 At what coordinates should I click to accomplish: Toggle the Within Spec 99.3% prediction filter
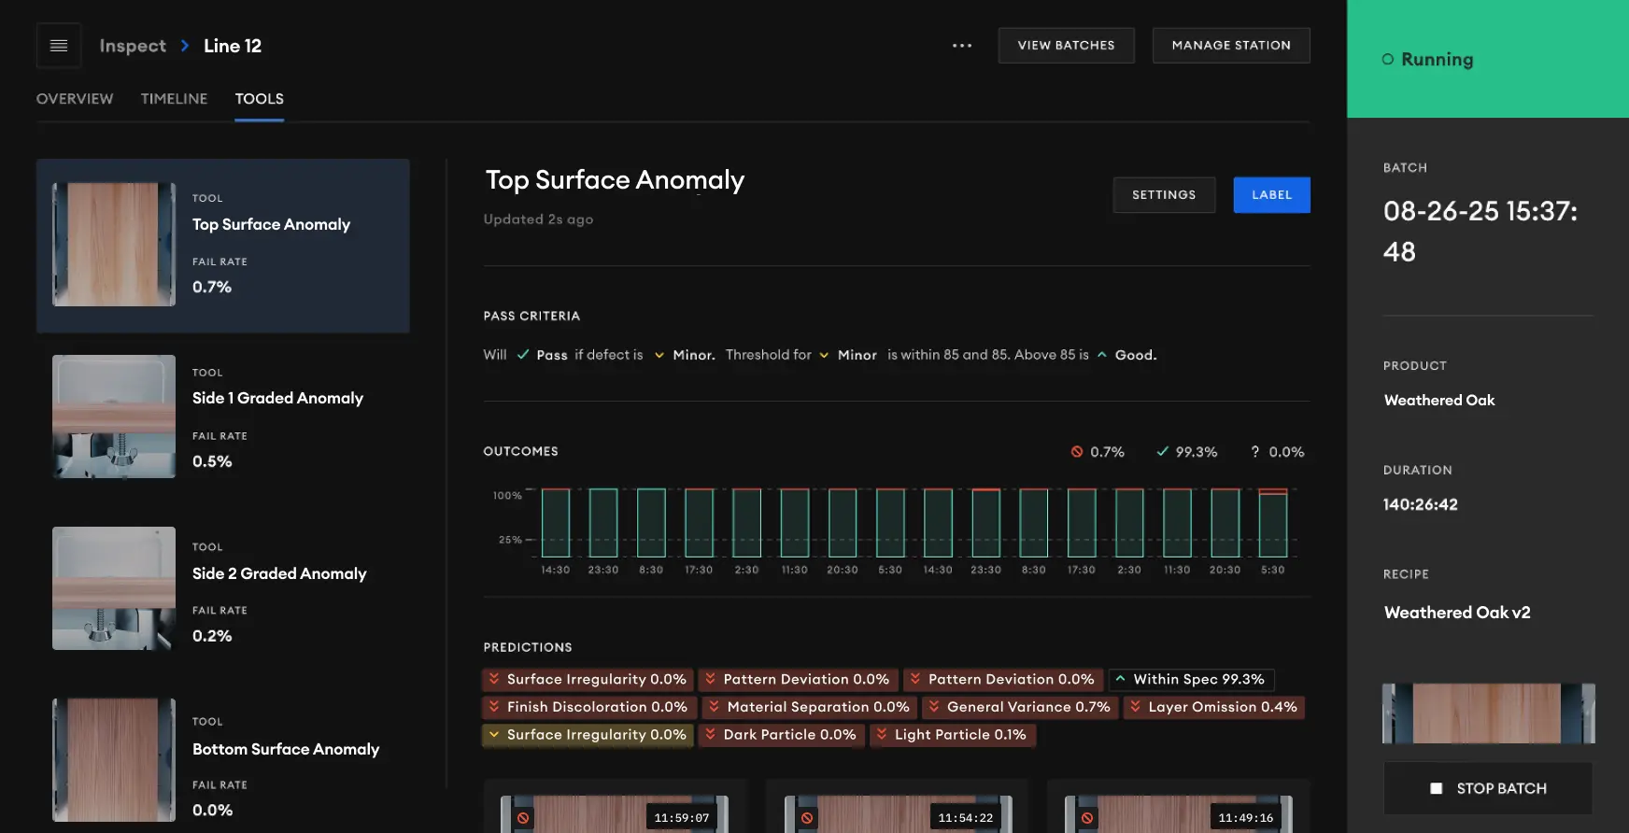point(1191,680)
